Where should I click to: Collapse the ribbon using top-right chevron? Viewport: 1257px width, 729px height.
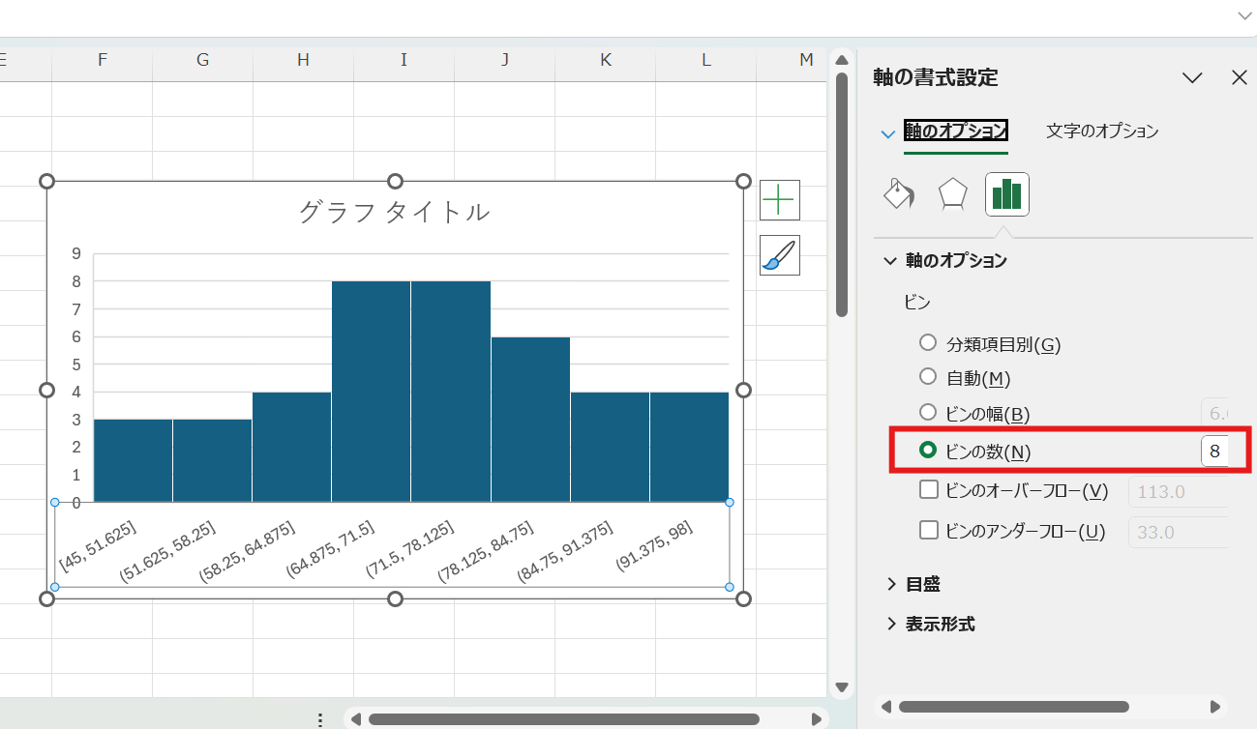pos(1243,15)
